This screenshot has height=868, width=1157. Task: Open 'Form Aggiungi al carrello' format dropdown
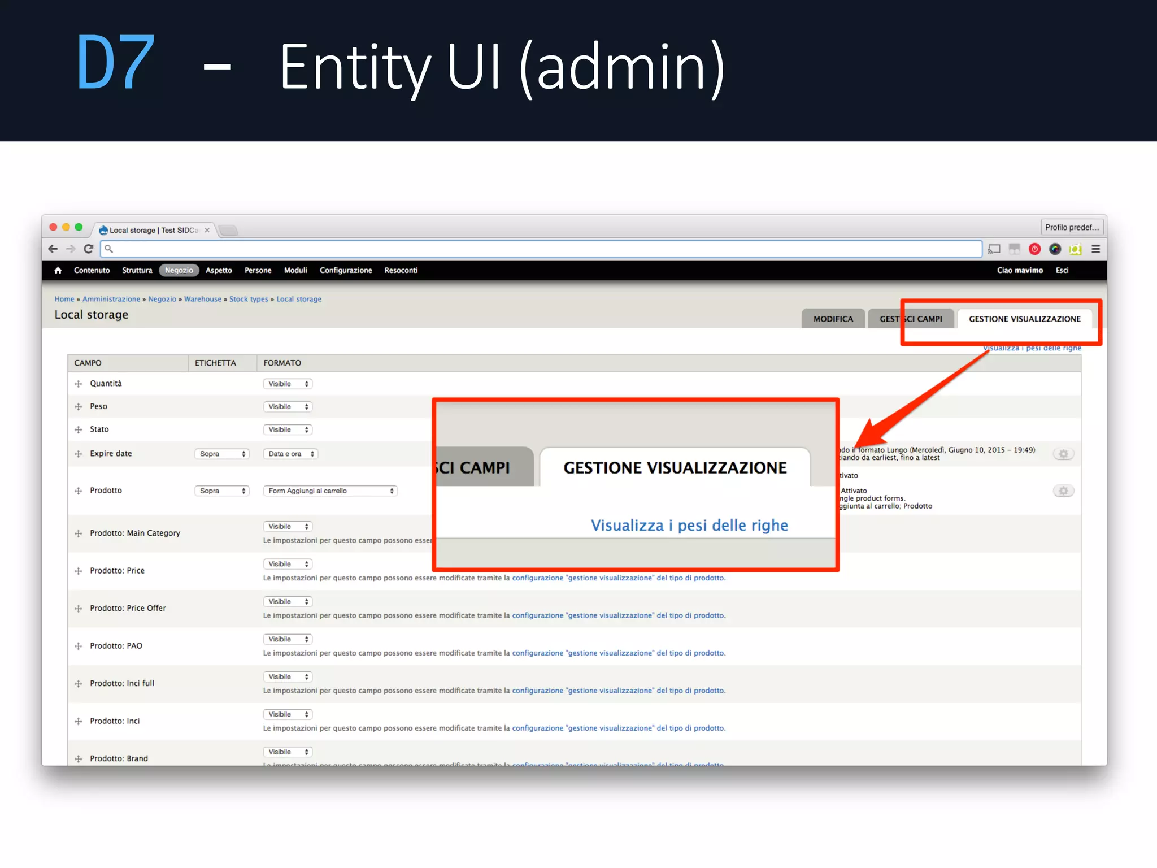[x=330, y=491]
